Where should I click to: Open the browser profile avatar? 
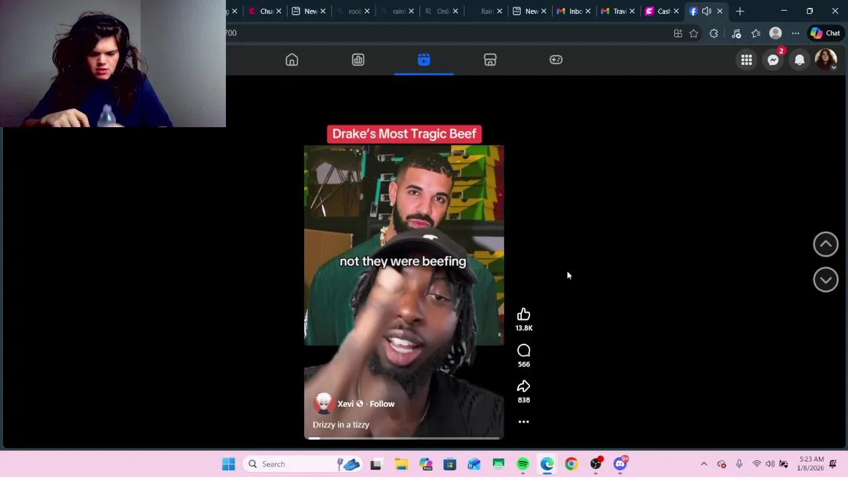coord(775,33)
